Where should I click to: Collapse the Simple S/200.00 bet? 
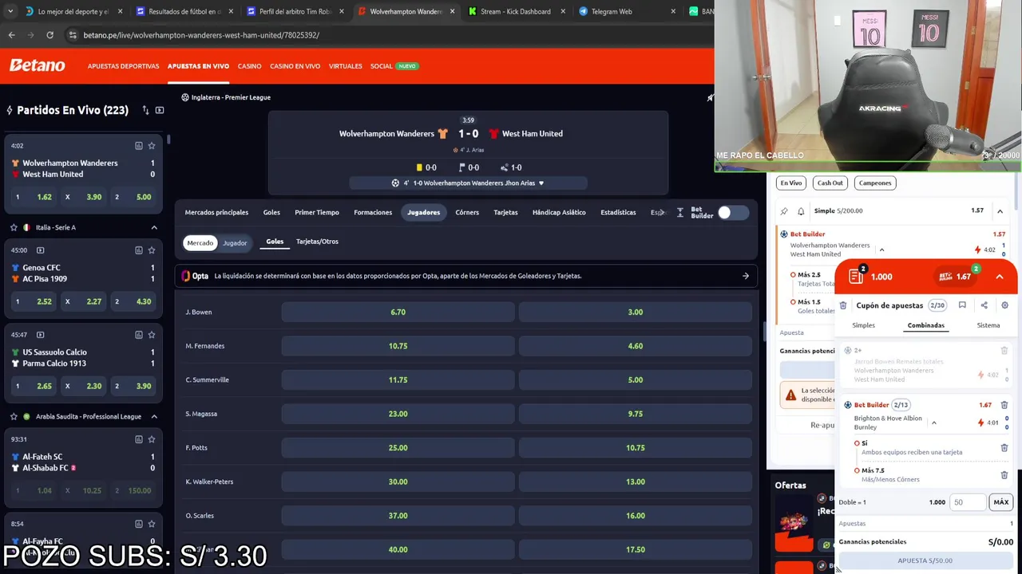tap(1000, 211)
